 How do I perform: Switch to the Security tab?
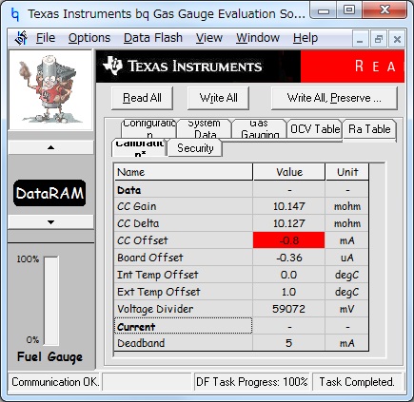[x=195, y=148]
